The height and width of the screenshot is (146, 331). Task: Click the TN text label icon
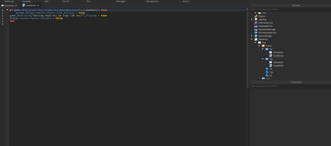[267, 69]
